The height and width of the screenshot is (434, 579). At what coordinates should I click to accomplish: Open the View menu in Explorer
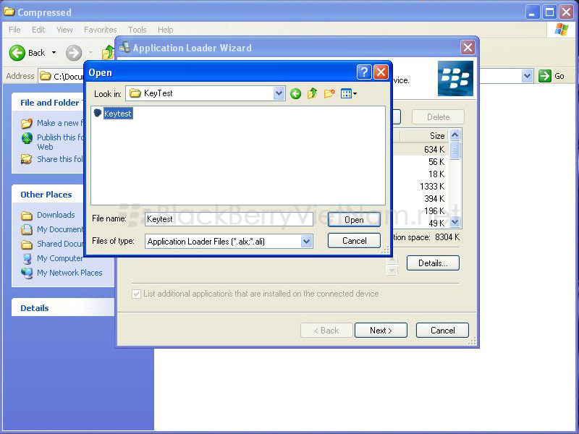pos(64,30)
